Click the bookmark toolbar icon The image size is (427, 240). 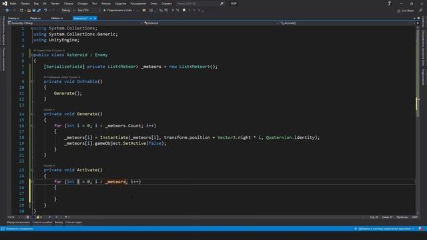(184, 11)
